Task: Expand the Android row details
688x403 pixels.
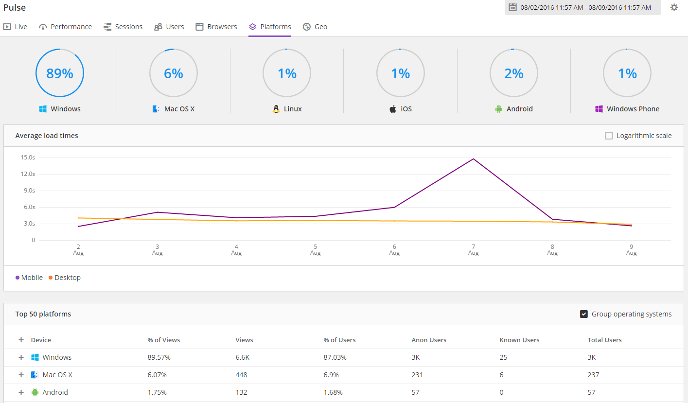Action: [x=21, y=392]
